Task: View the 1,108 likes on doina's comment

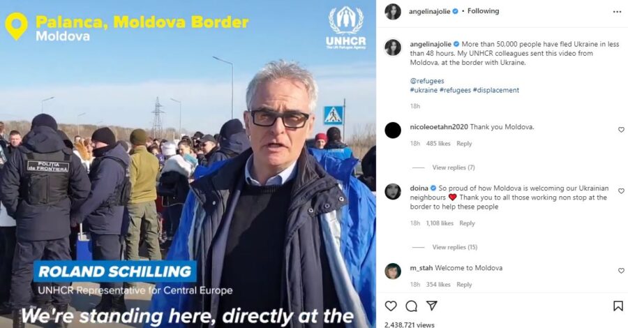Action: tap(440, 223)
